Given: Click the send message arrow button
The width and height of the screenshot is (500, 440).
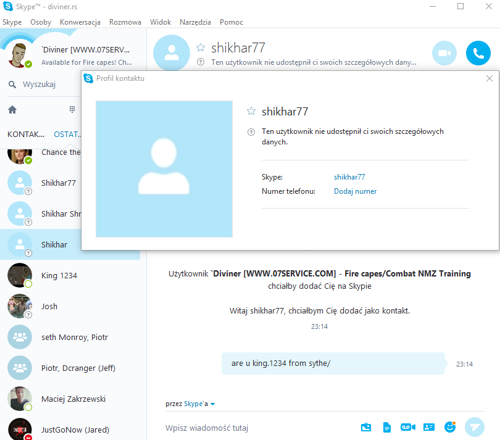Looking at the screenshot, I should click(x=475, y=427).
